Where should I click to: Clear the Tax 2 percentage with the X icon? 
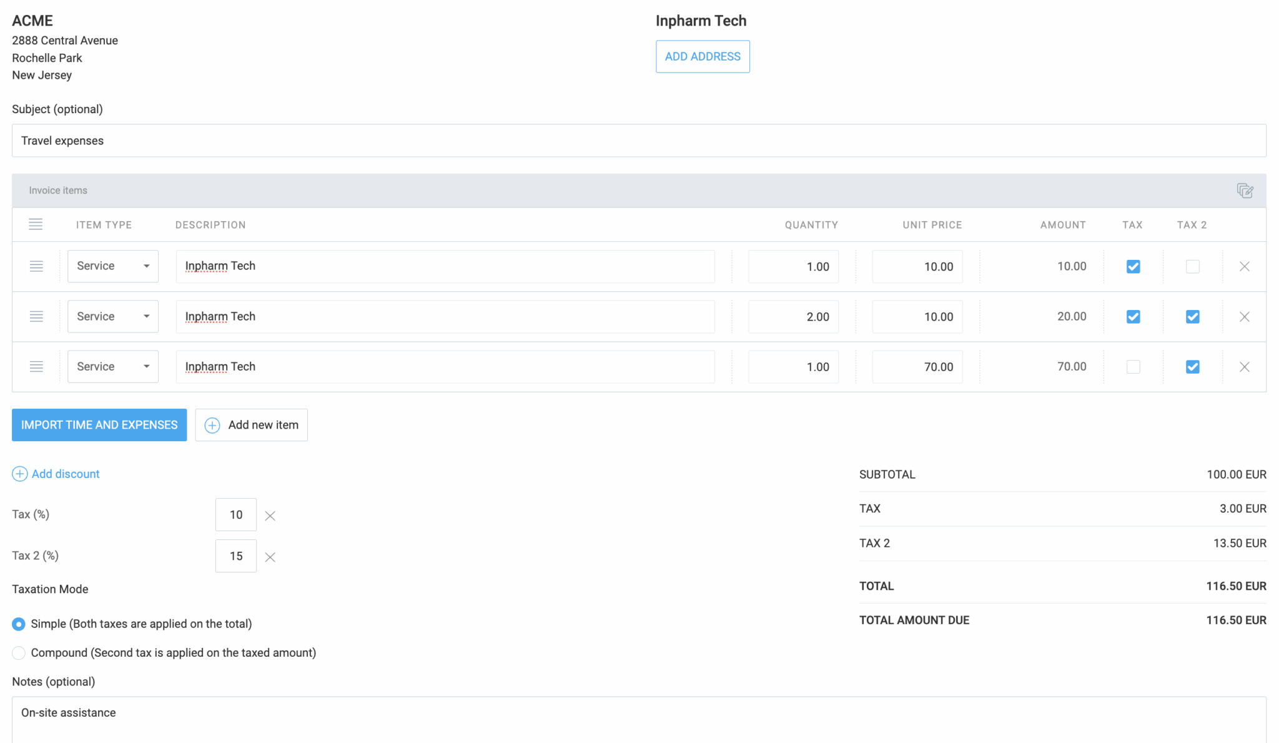270,556
